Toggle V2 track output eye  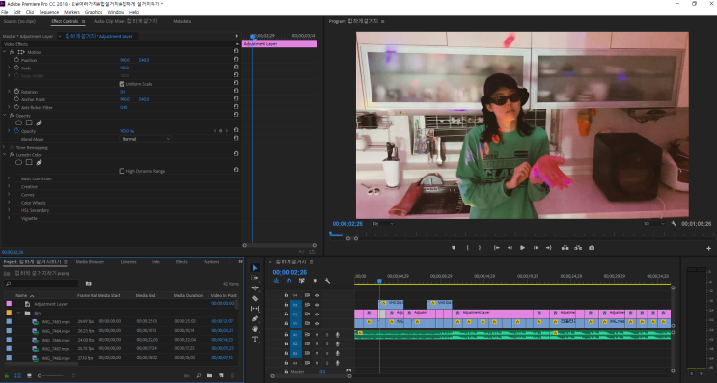317,315
